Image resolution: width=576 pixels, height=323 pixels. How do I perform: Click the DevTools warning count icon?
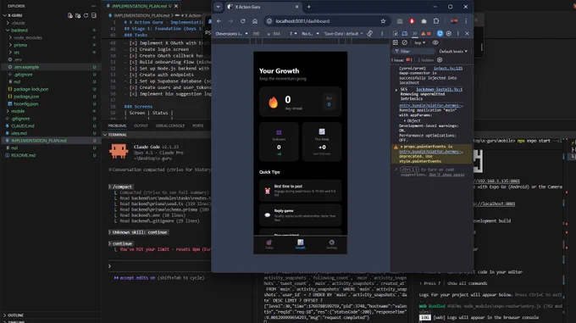(424, 33)
